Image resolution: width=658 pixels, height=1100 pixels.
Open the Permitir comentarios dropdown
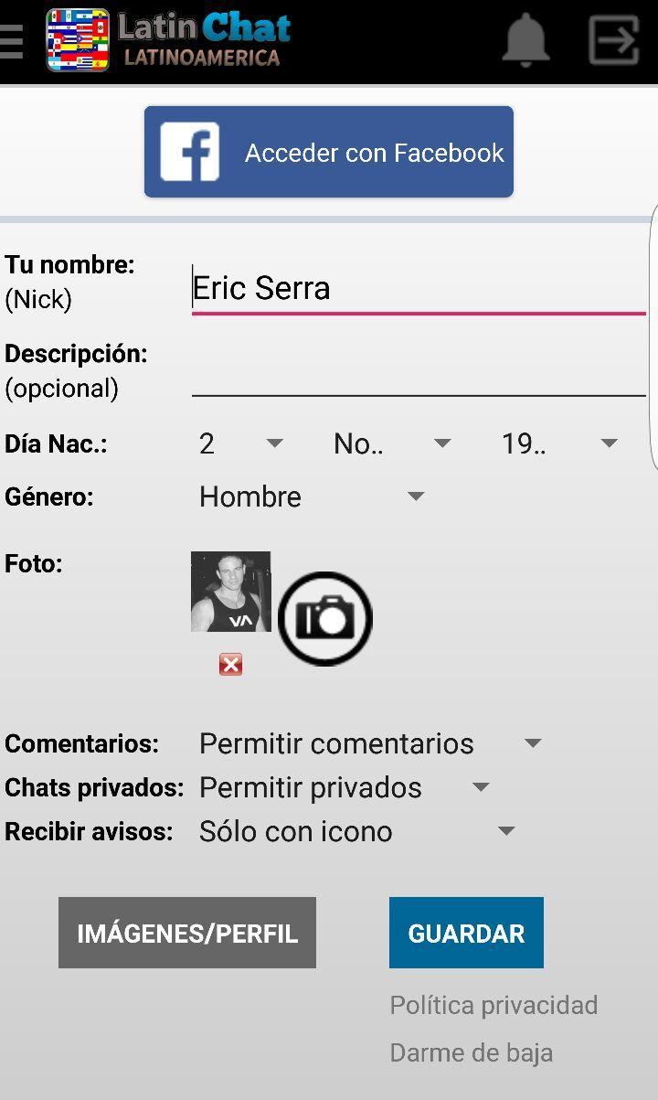click(x=369, y=743)
